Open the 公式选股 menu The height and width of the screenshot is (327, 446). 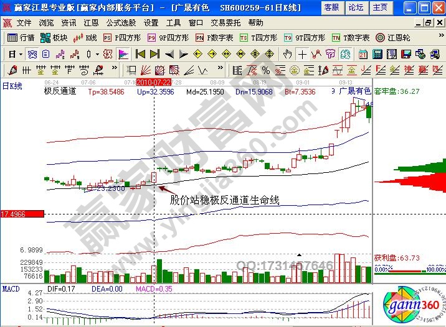(121, 22)
